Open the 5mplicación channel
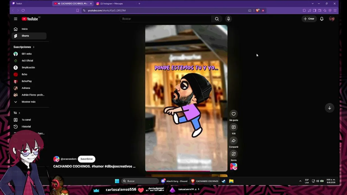This screenshot has height=195, width=347. click(29, 67)
